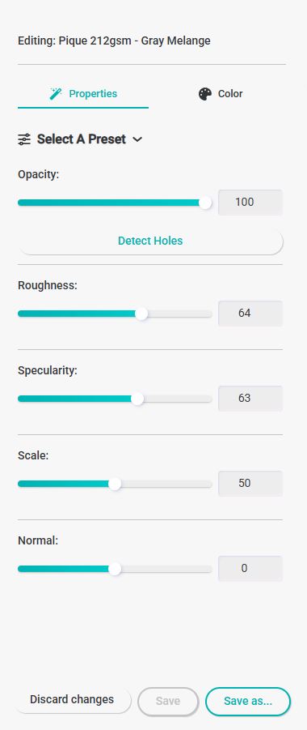This screenshot has height=730, width=307.
Task: Click the Scale slider handle
Action: coord(115,485)
